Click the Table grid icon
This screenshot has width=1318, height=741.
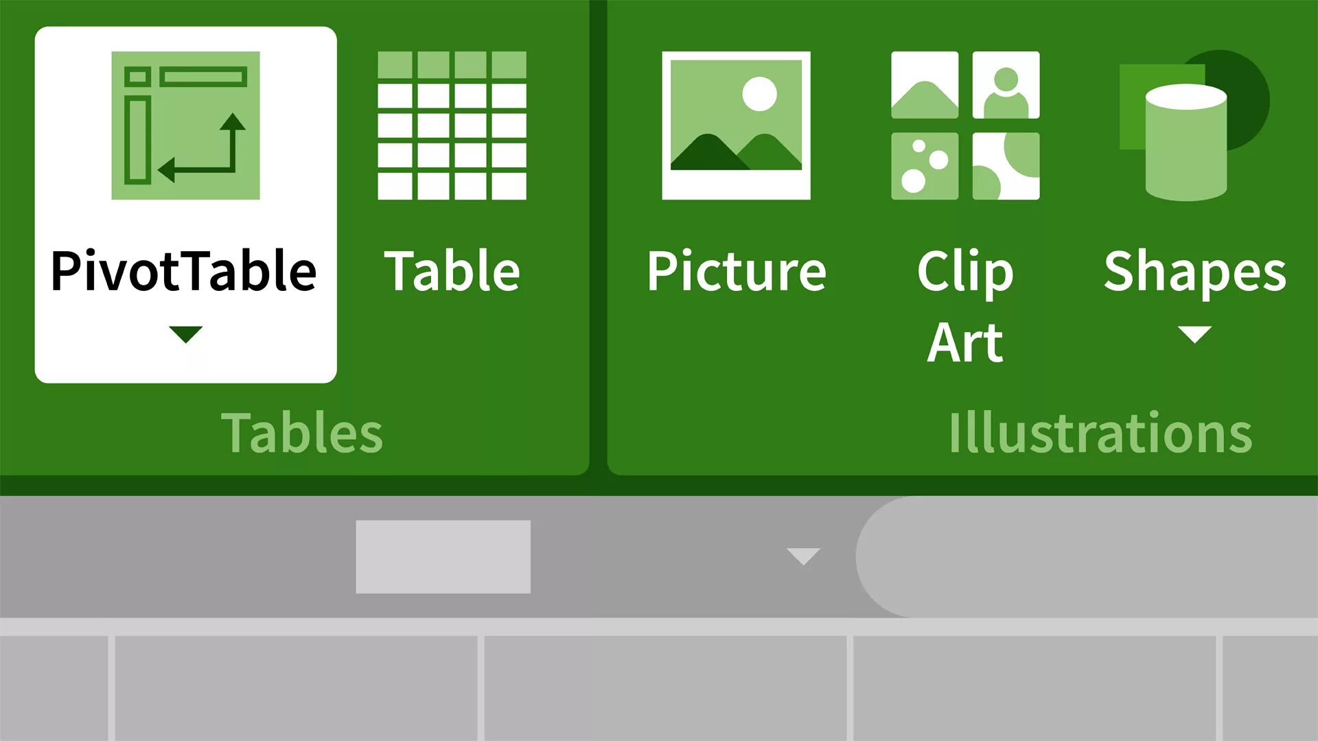pyautogui.click(x=452, y=125)
